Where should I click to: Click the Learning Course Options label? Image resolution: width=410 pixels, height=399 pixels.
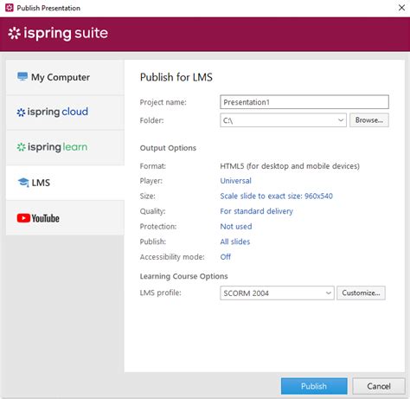click(x=183, y=276)
